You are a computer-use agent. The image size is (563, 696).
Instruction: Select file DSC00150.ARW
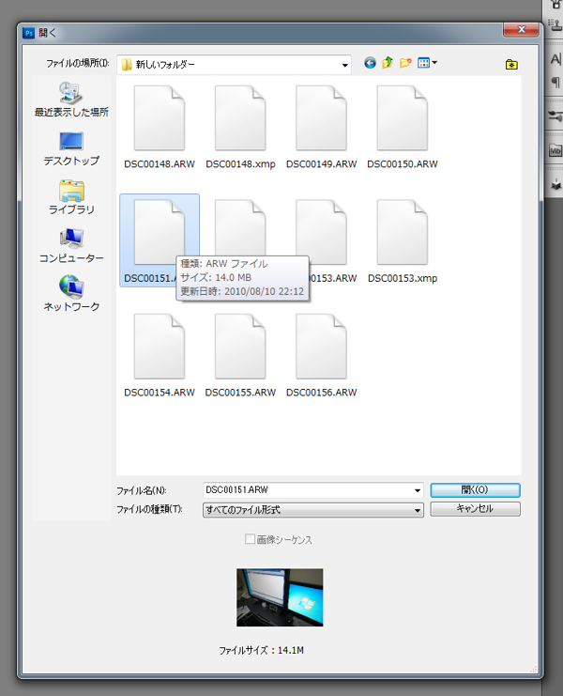point(403,128)
